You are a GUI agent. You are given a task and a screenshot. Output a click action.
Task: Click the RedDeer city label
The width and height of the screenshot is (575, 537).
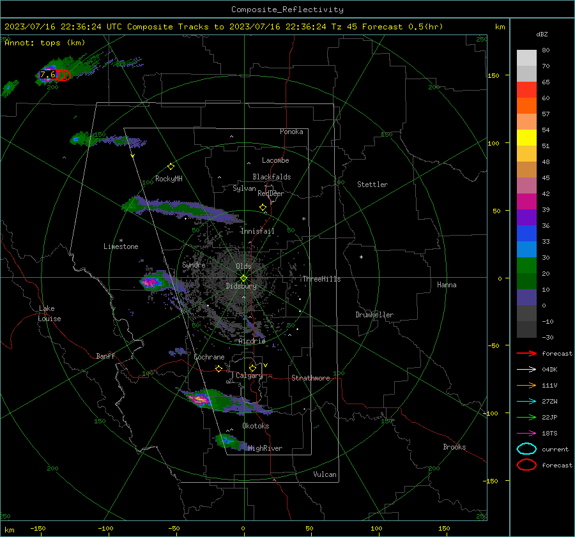[271, 193]
